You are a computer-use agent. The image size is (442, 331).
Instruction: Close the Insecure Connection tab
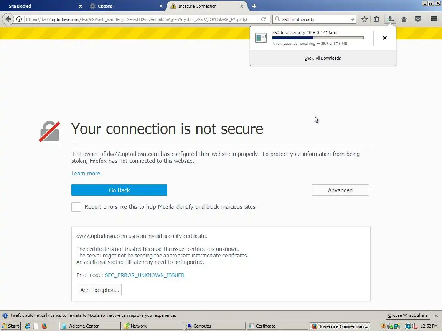click(242, 6)
